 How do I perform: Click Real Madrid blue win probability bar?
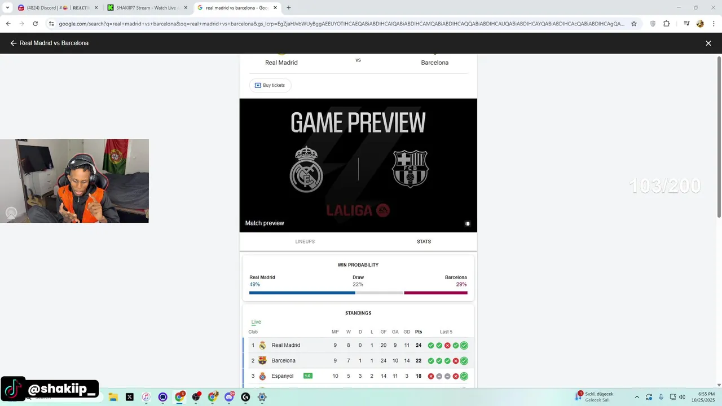point(302,293)
